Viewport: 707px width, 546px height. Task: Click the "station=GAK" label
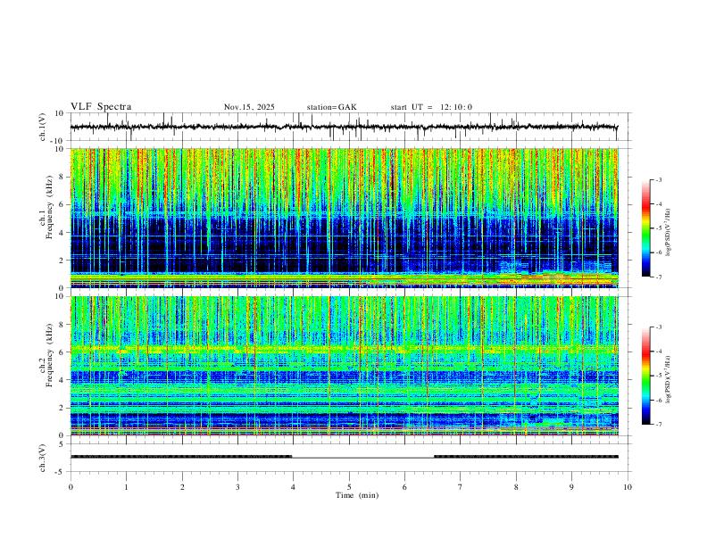coord(331,107)
